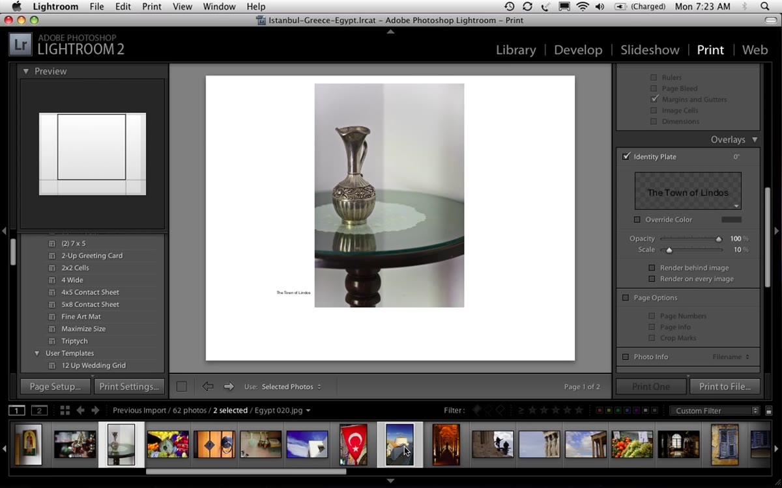The width and height of the screenshot is (782, 488).
Task: Show previous page with toolbar left arrow
Action: coord(208,386)
